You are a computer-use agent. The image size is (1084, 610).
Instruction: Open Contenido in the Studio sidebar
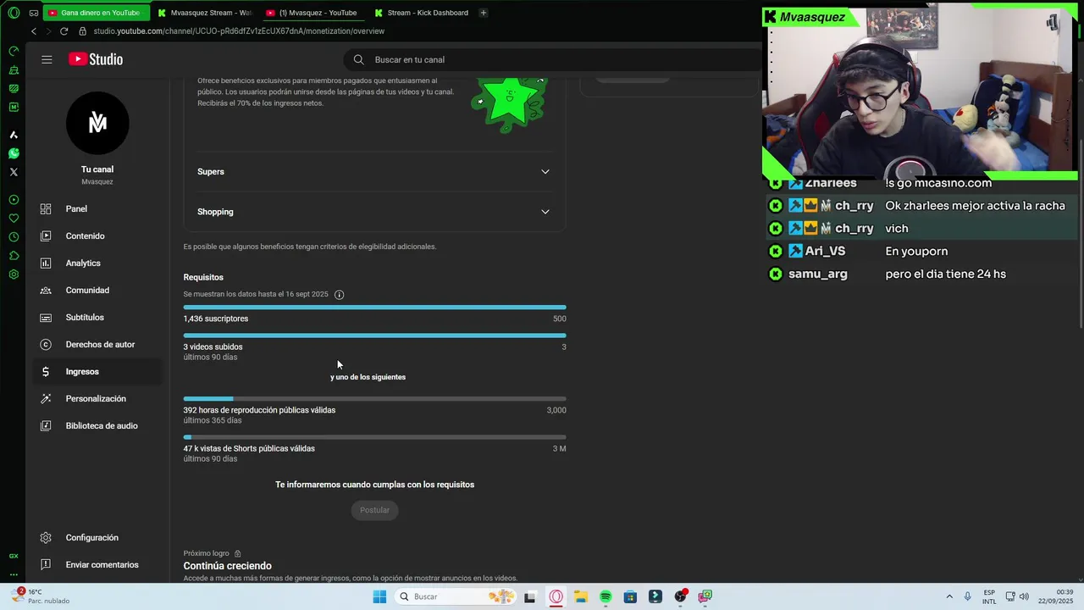coord(97,236)
